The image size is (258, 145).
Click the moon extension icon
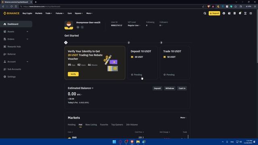tap(218, 6)
